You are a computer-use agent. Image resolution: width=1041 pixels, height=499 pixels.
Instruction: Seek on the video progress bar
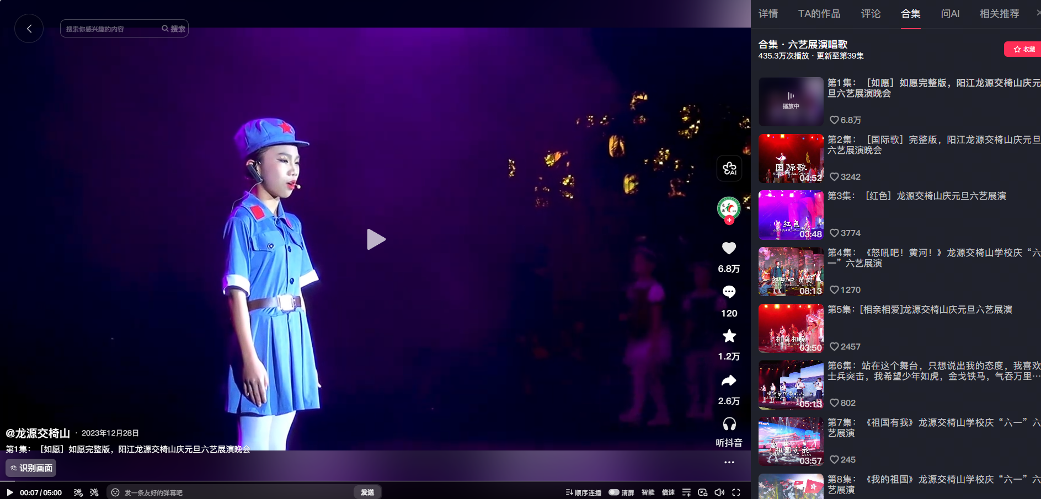point(375,482)
